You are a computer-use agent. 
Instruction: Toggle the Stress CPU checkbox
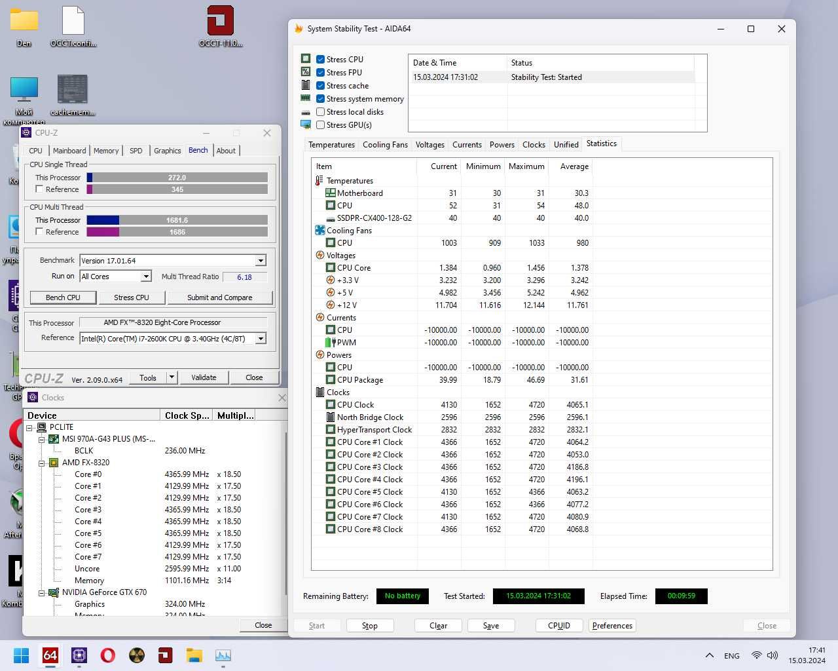point(320,60)
